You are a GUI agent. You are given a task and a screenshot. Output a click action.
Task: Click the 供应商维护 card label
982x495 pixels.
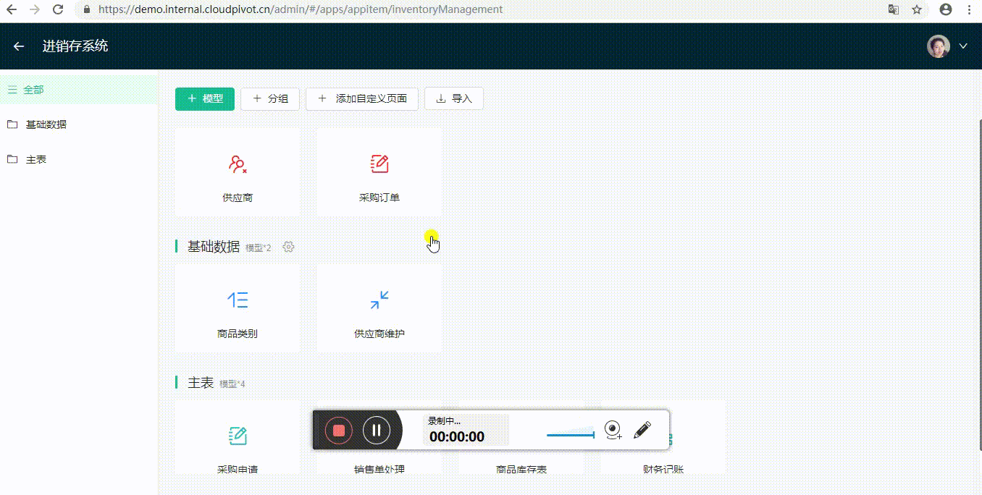point(379,334)
